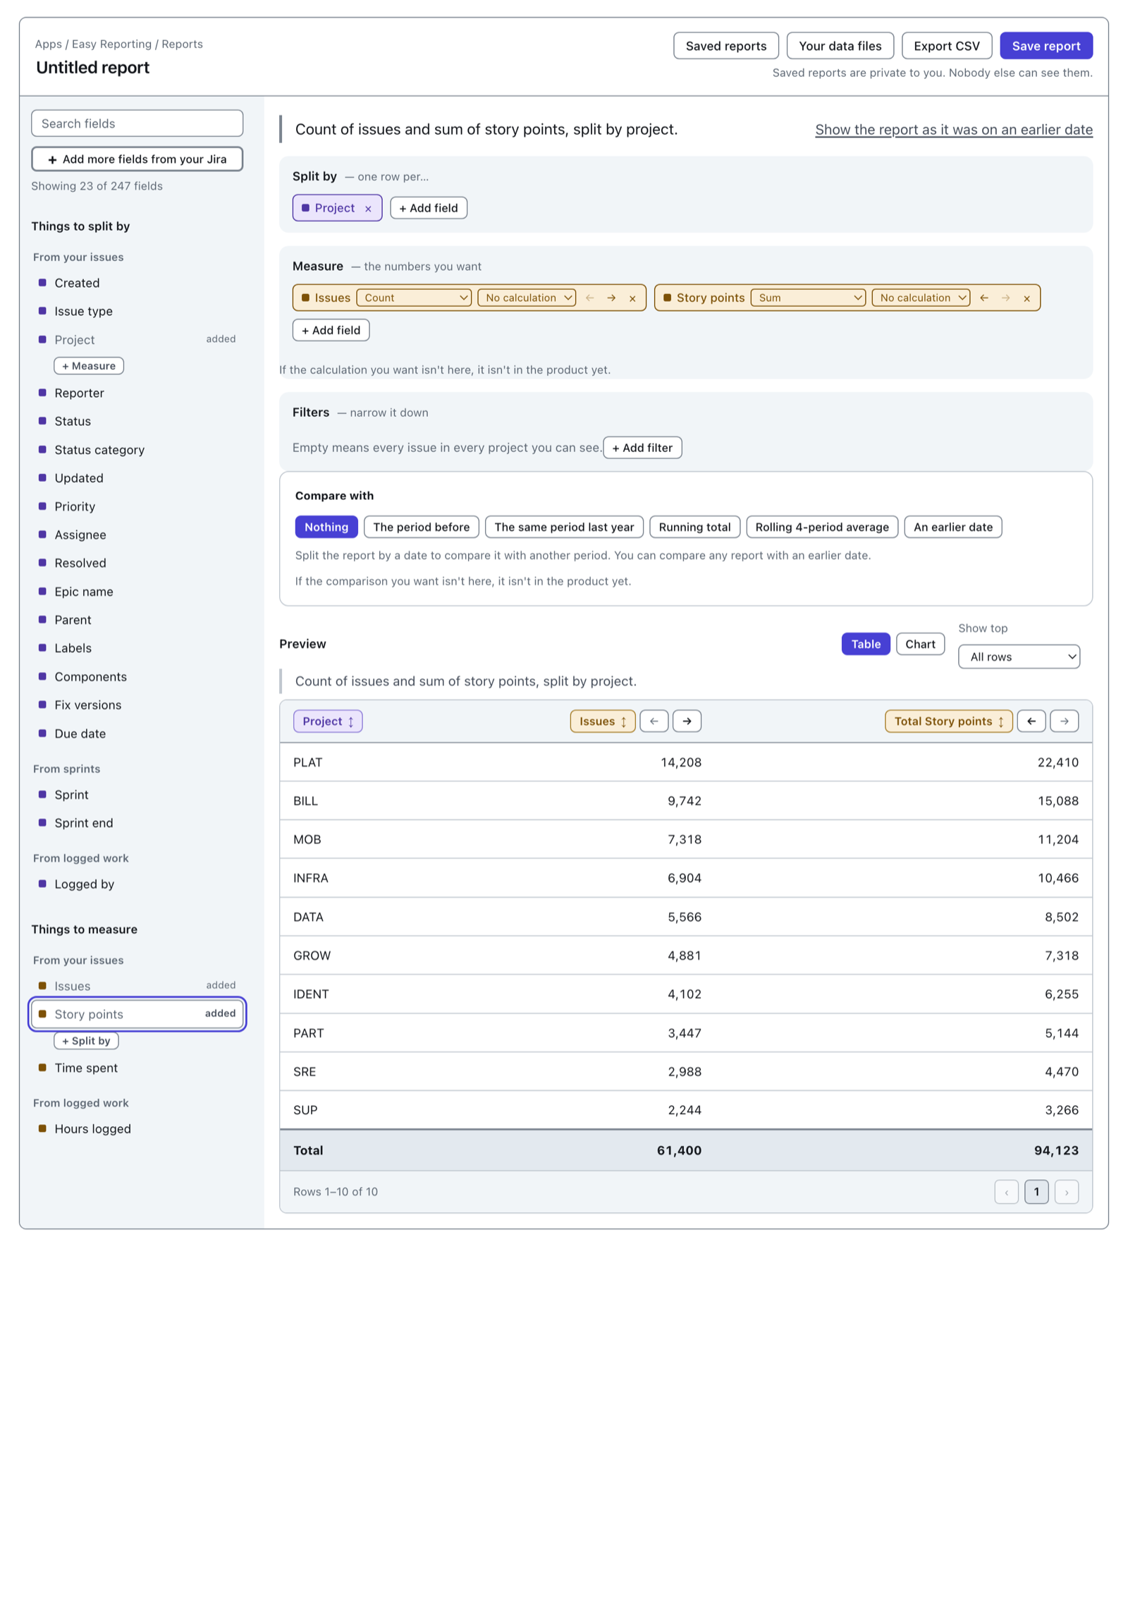Add a filter
The image size is (1128, 1598).
click(x=642, y=448)
